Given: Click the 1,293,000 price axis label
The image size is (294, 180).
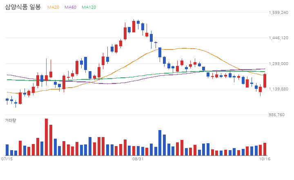Looking at the screenshot, I should (x=278, y=64).
